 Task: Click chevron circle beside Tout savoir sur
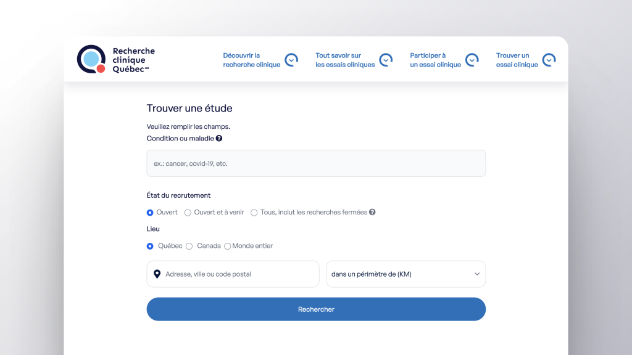[x=386, y=60]
